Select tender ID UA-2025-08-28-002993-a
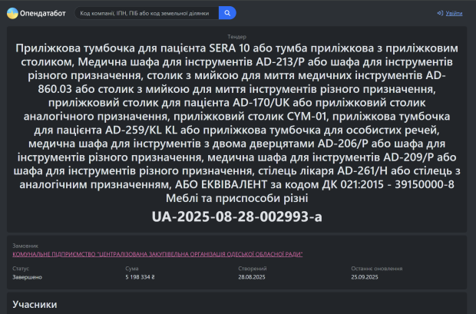Viewport: 476px width, 314px height. [x=237, y=216]
